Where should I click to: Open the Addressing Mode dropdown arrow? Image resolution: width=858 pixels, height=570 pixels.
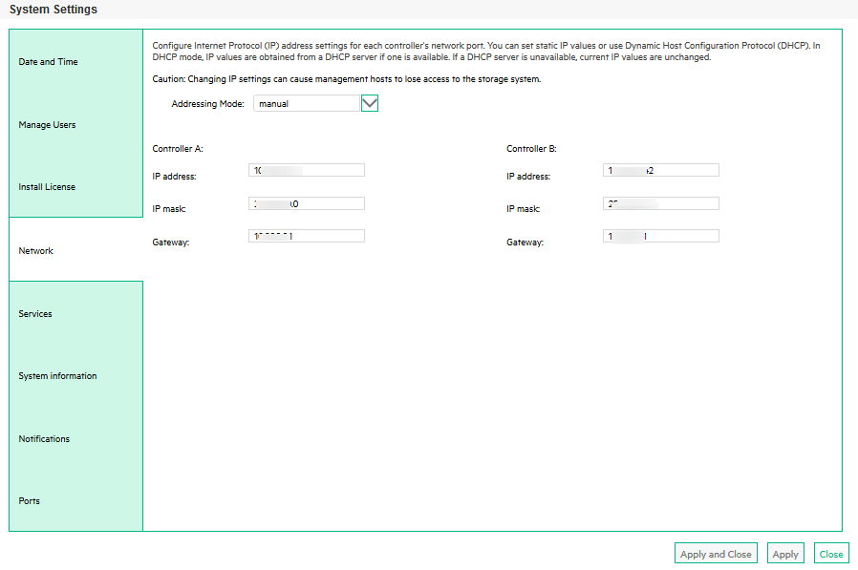pyautogui.click(x=370, y=103)
